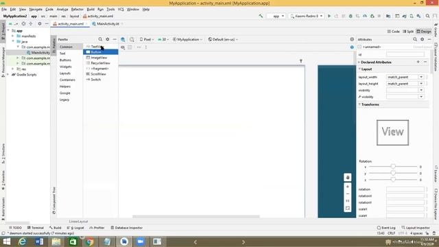Open the Navigate menu

[x=36, y=9]
